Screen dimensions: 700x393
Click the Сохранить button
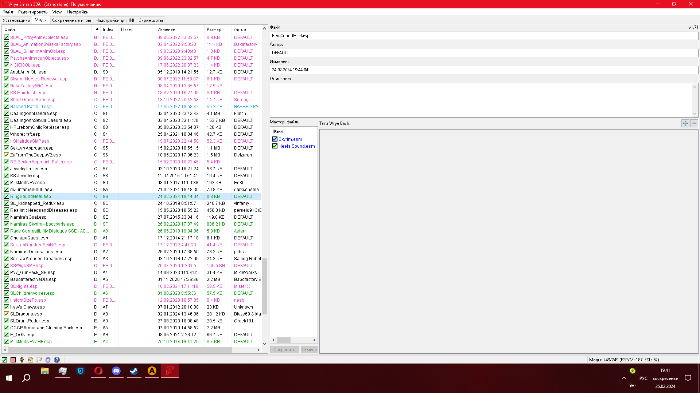click(284, 350)
